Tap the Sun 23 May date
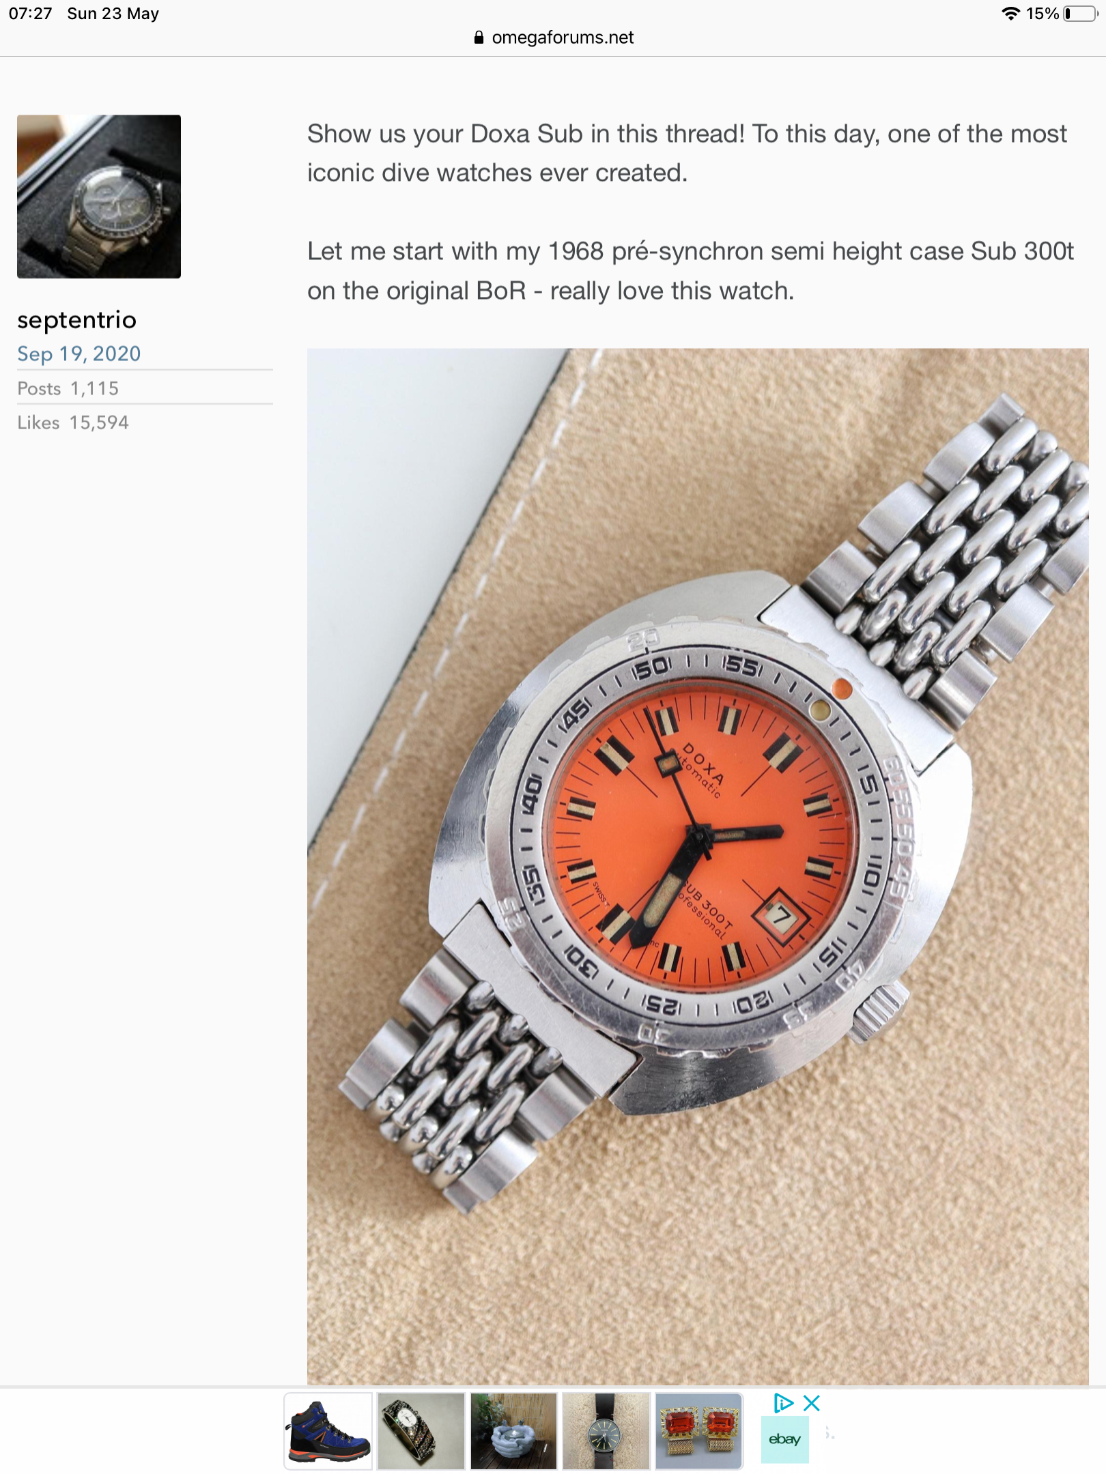The image size is (1106, 1474). [x=113, y=14]
